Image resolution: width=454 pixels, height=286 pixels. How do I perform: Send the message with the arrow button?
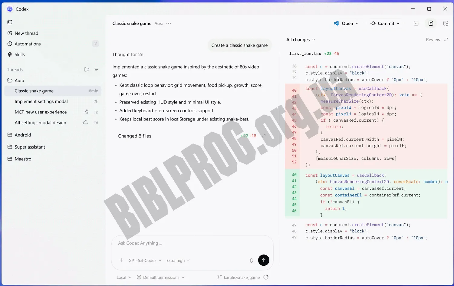[x=264, y=260]
